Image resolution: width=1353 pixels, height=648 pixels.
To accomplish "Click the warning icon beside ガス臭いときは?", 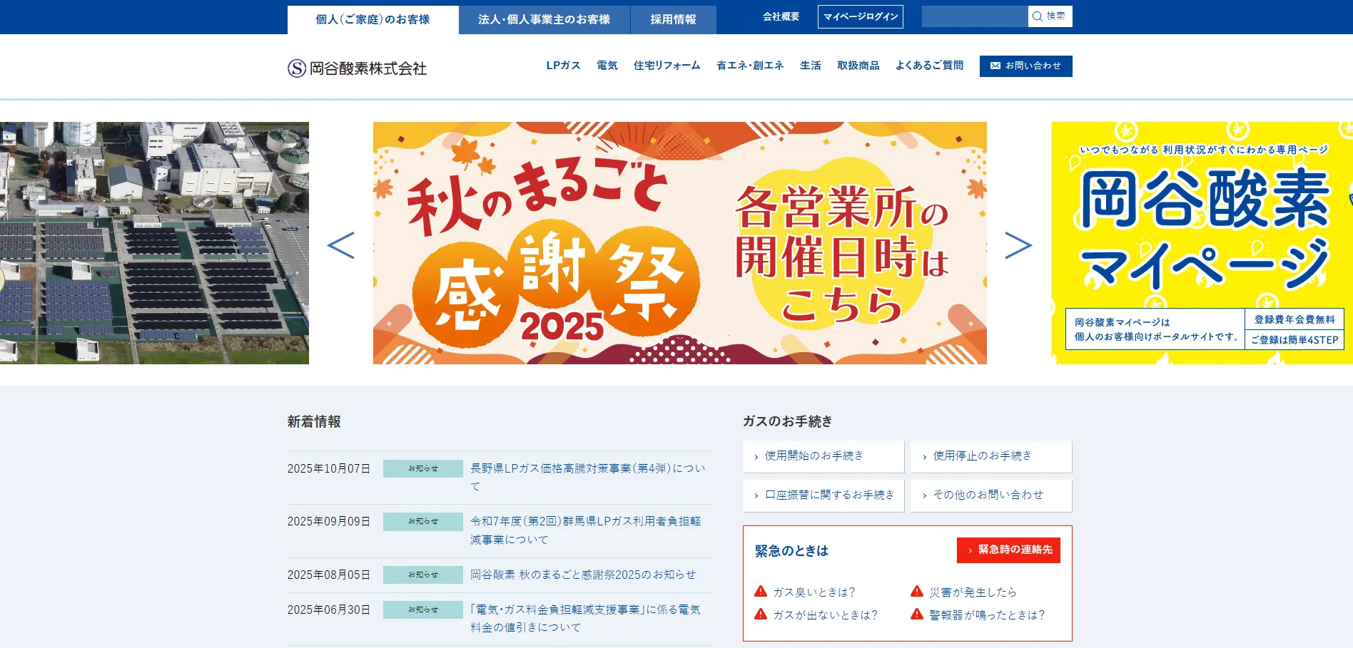I will [761, 592].
